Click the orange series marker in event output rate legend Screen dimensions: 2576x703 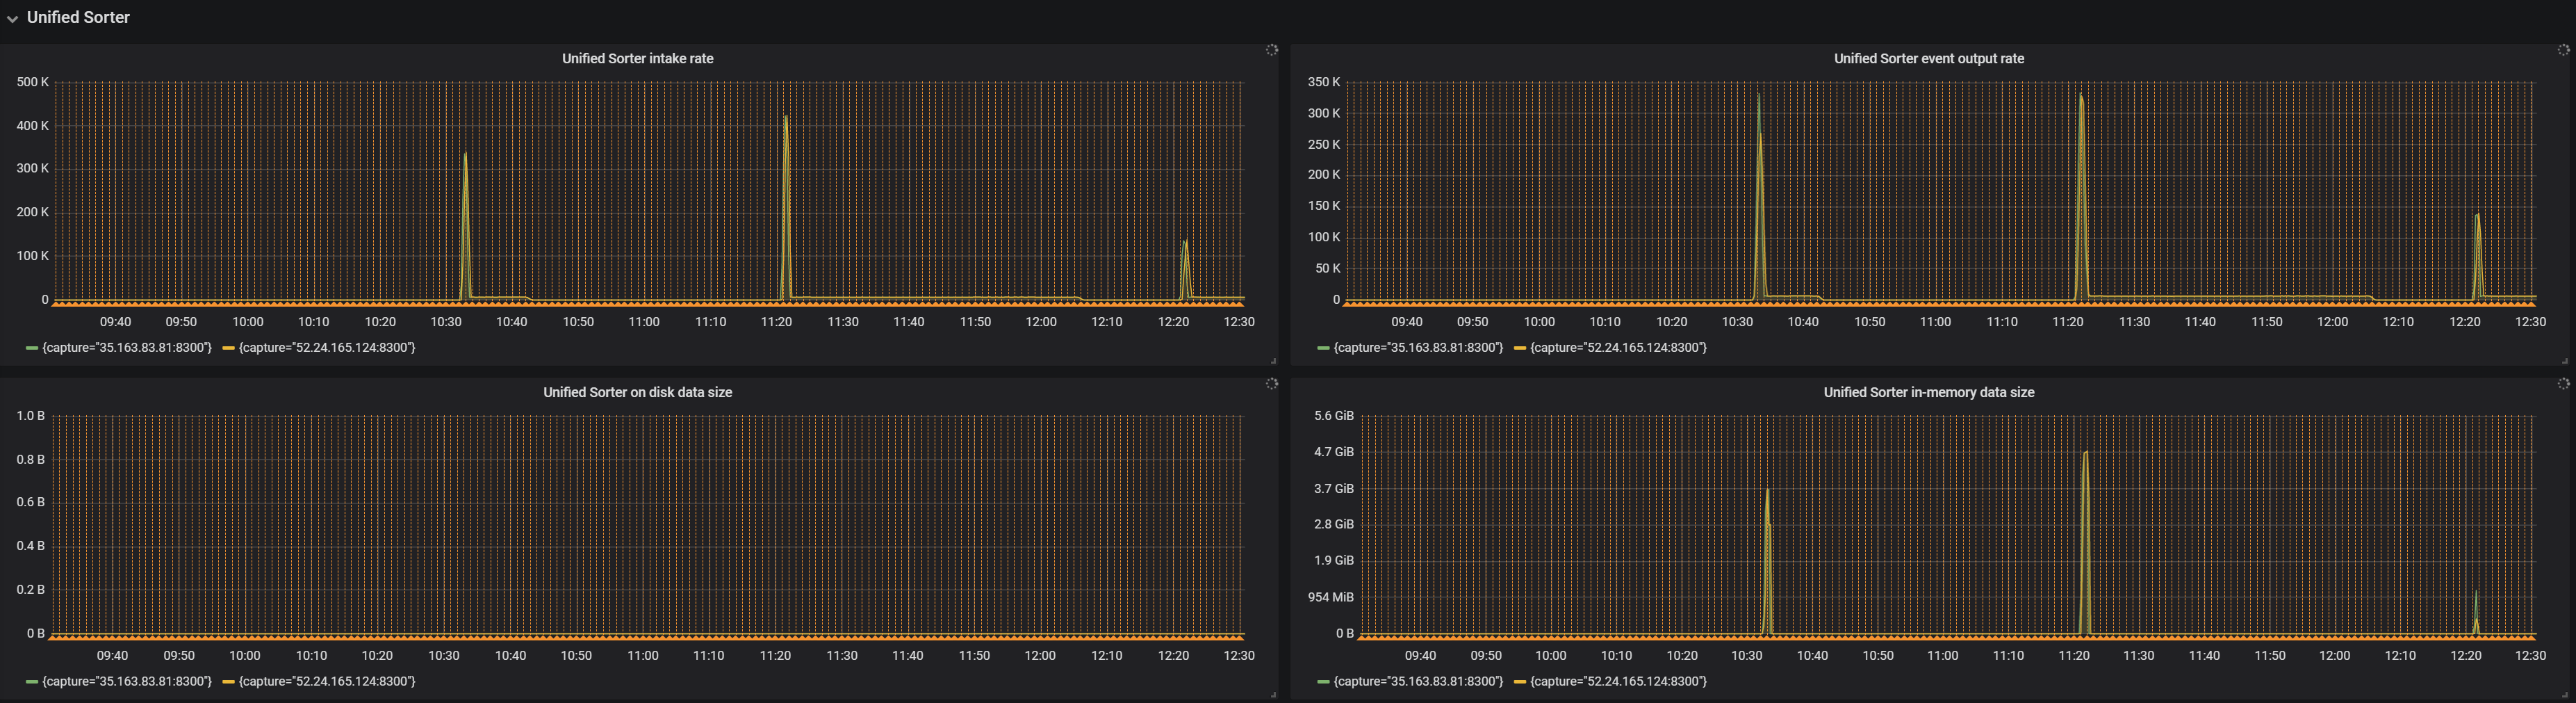point(1520,347)
